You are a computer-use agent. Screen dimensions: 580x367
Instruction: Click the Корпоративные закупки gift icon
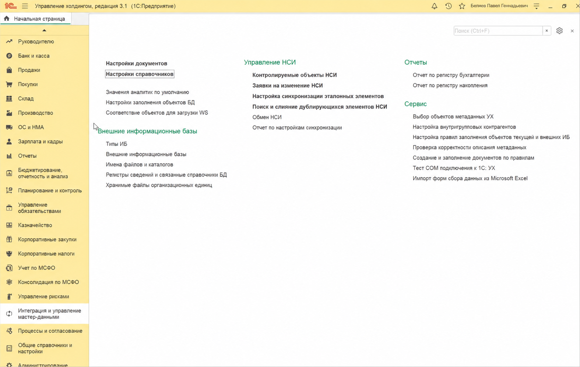click(9, 239)
